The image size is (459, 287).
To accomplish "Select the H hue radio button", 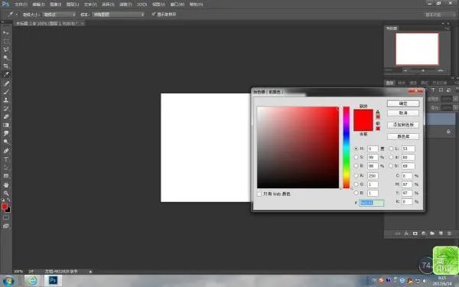I will pyautogui.click(x=356, y=148).
